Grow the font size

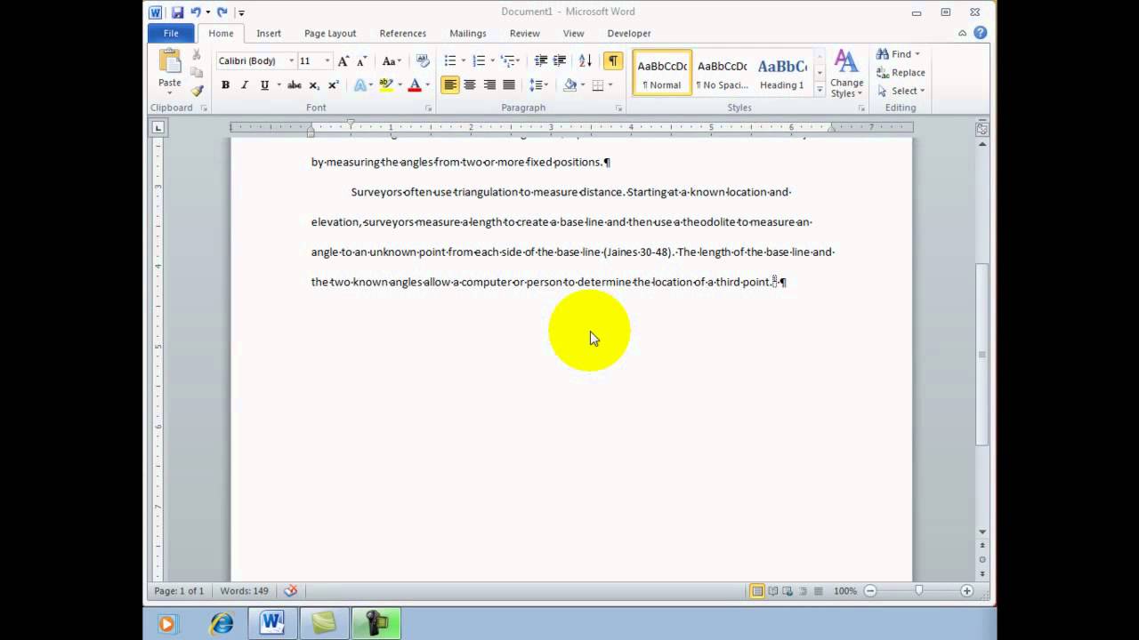343,60
